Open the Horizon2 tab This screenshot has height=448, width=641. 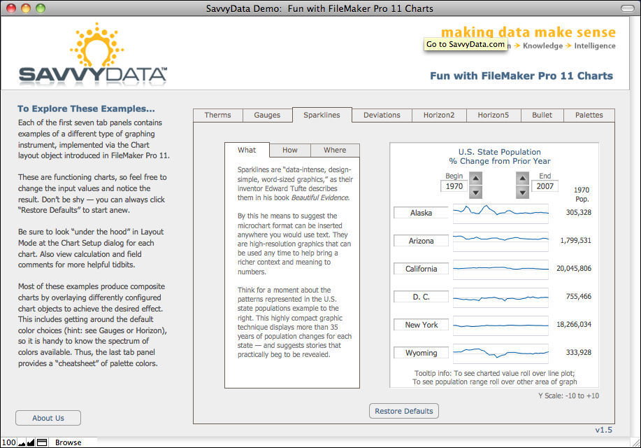click(x=439, y=115)
